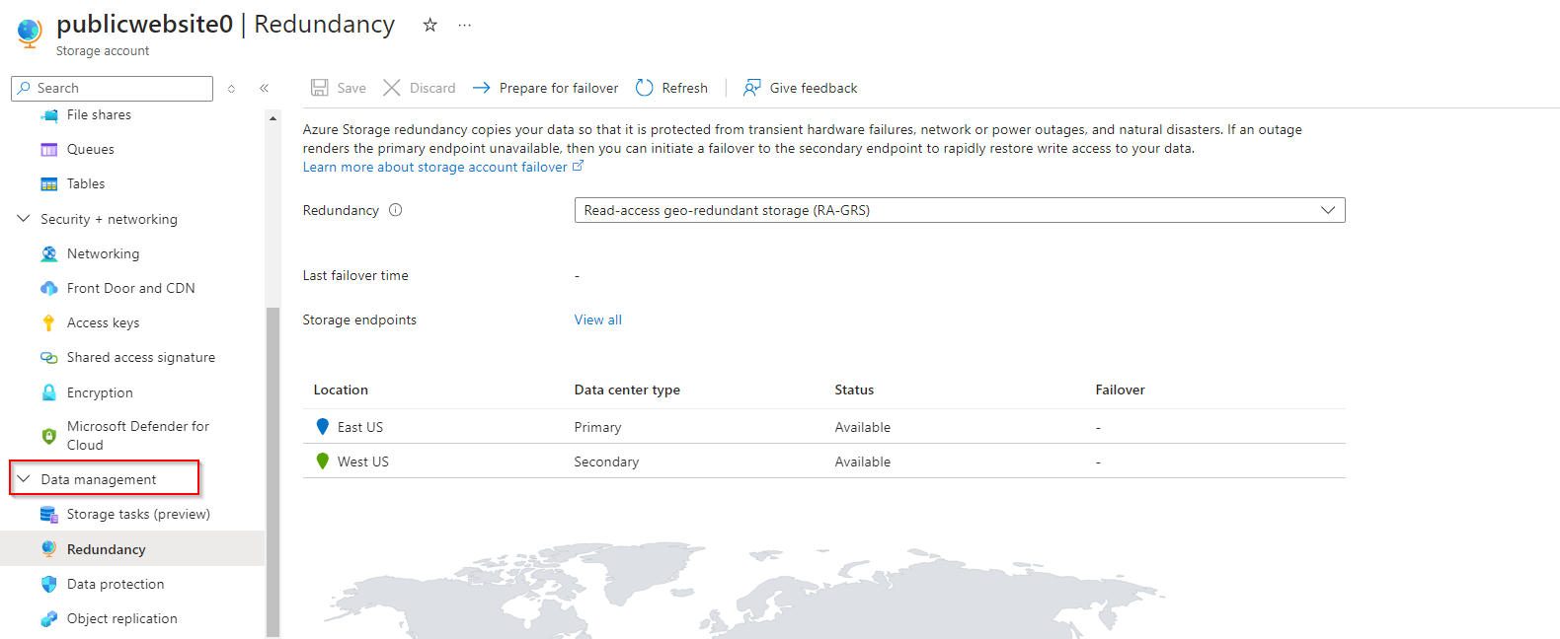Collapse the Security + networking section
This screenshot has height=639, width=1560.
(24, 219)
